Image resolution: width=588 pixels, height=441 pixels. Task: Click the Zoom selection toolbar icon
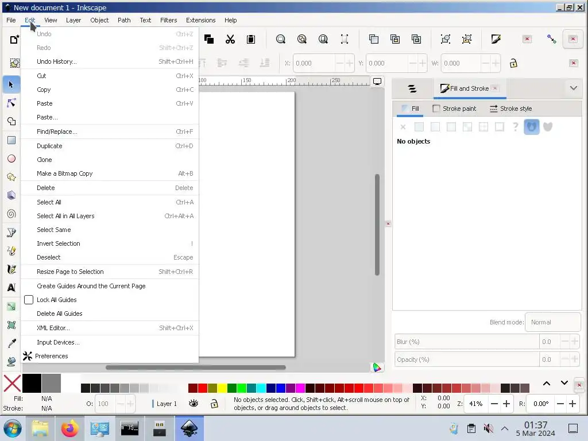[280, 39]
